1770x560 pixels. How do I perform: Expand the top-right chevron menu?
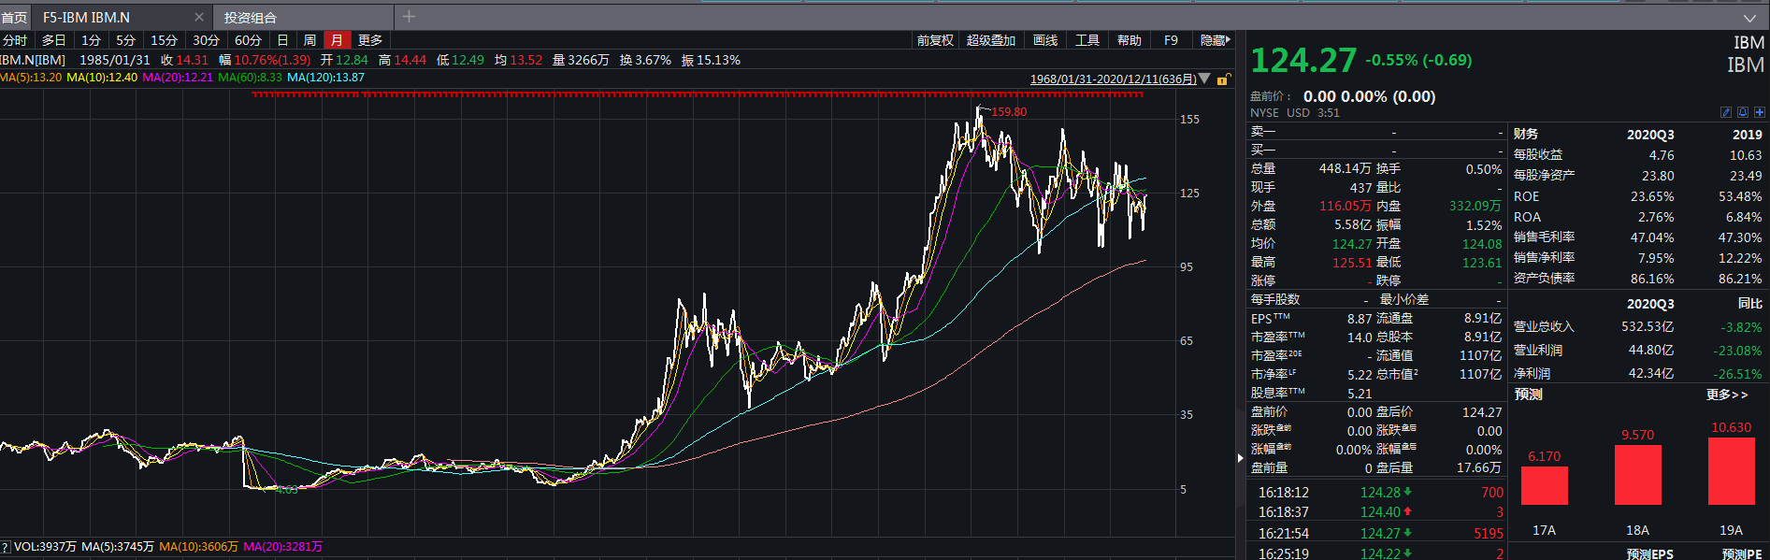[x=1749, y=18]
